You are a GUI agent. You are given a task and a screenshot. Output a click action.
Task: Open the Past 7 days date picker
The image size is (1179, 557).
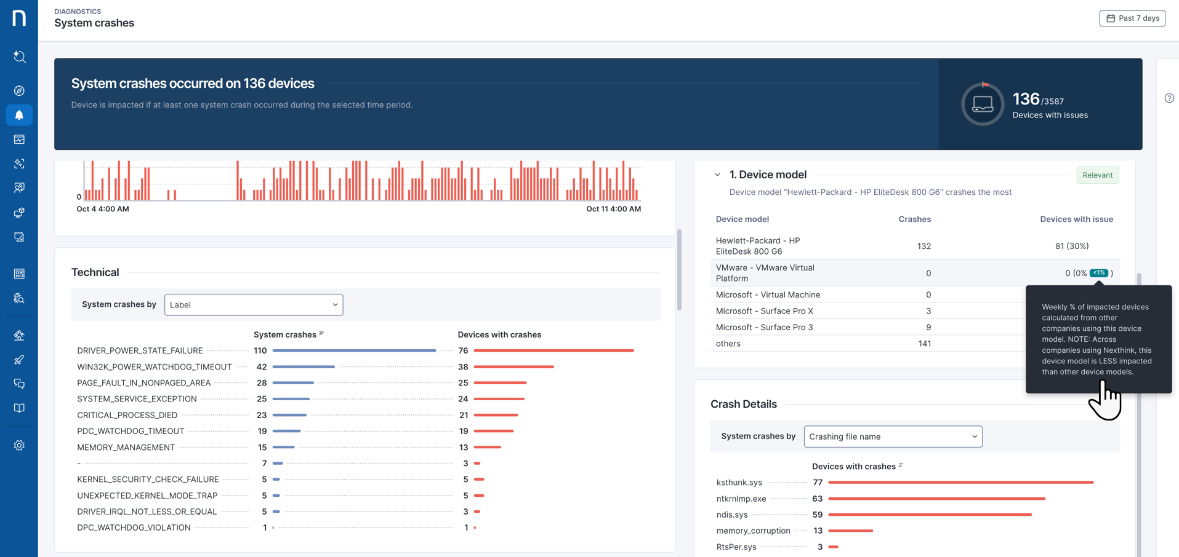tap(1132, 18)
